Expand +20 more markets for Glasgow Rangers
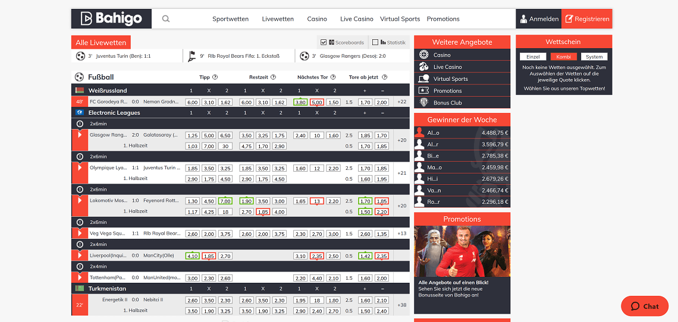 click(x=401, y=140)
